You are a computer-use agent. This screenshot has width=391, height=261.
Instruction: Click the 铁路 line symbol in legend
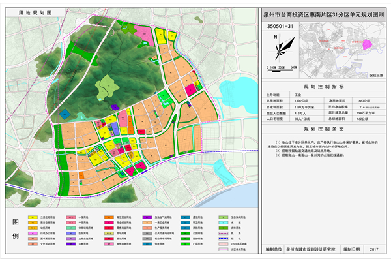click(x=224, y=232)
